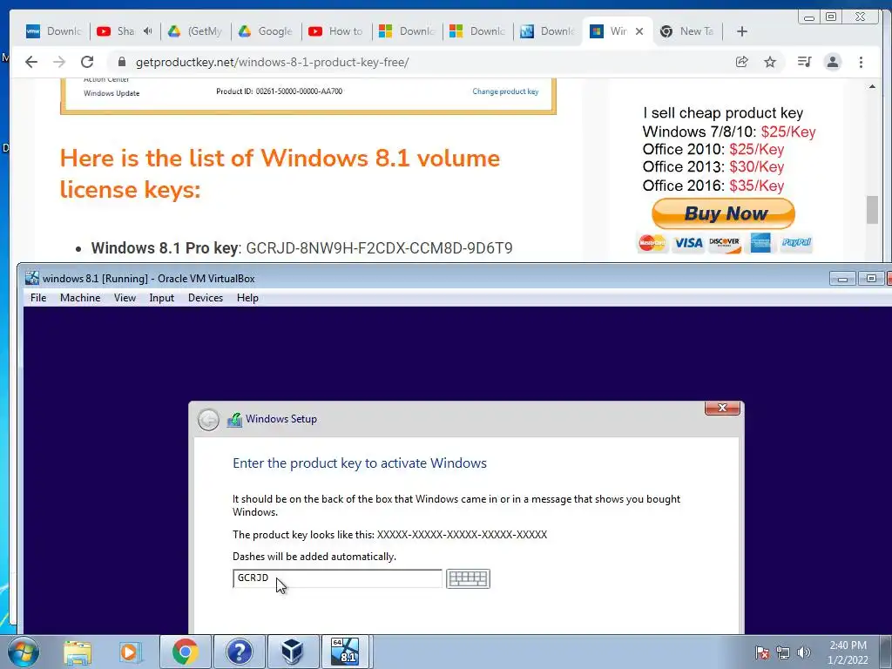Viewport: 892px width, 669px height.
Task: Share this page via the share icon
Action: pyautogui.click(x=742, y=62)
